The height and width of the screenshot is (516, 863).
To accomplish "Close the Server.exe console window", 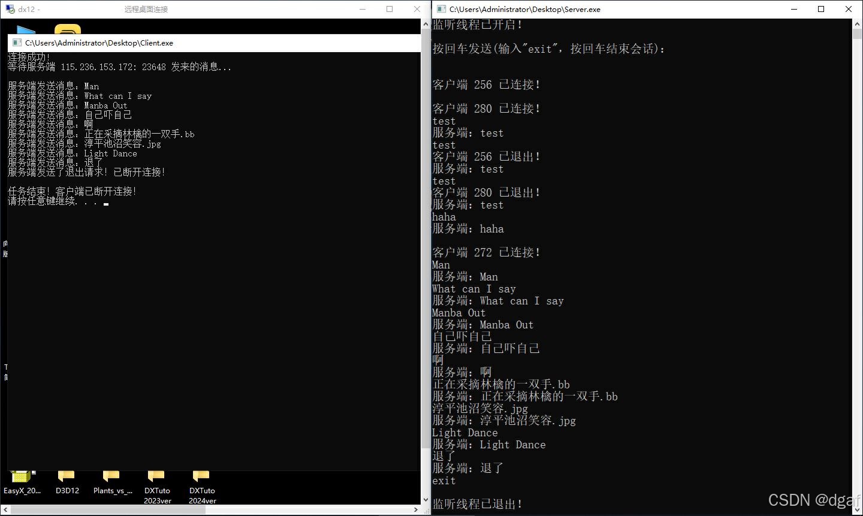I will [x=849, y=9].
